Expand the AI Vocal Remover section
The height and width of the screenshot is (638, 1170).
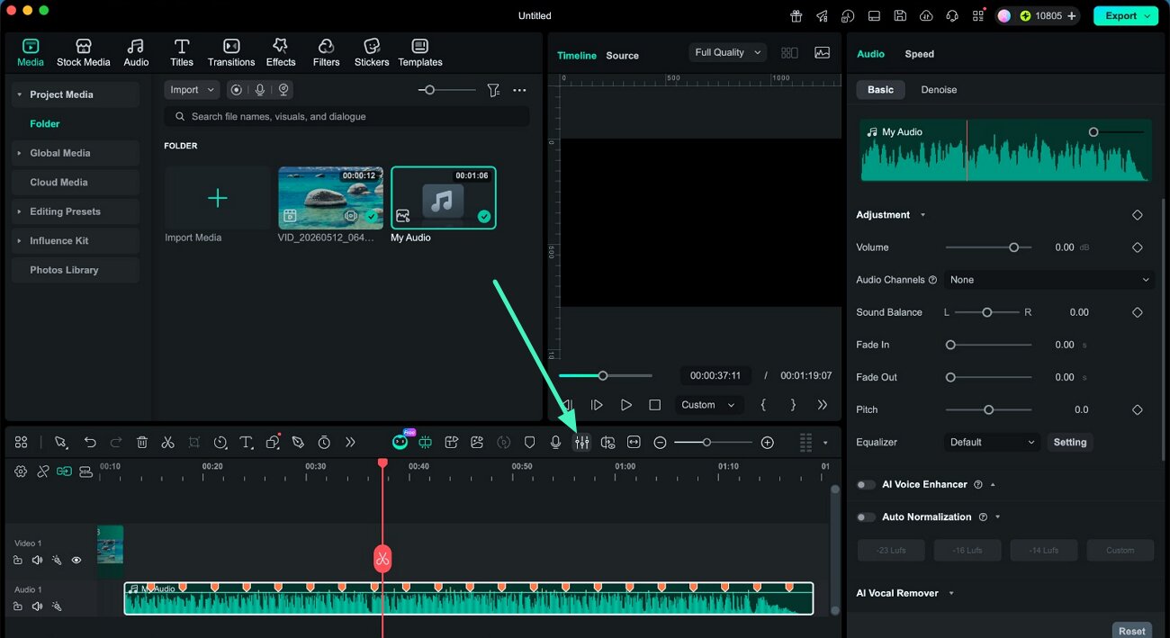[951, 593]
